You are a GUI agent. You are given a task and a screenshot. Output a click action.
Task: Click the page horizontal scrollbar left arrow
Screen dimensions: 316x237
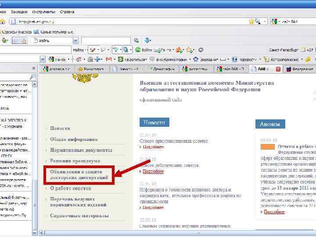[x=42, y=233]
